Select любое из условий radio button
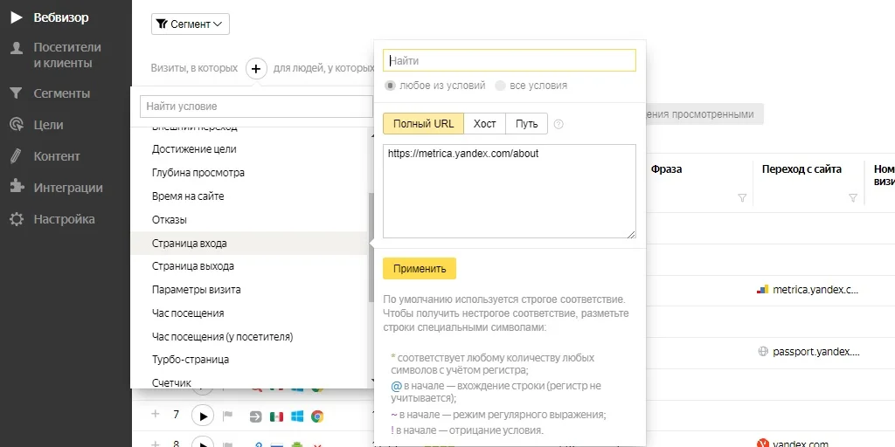895x447 pixels. (391, 86)
